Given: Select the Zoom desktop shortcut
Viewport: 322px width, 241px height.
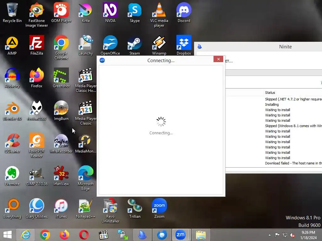Looking at the screenshot, I should 159,208.
